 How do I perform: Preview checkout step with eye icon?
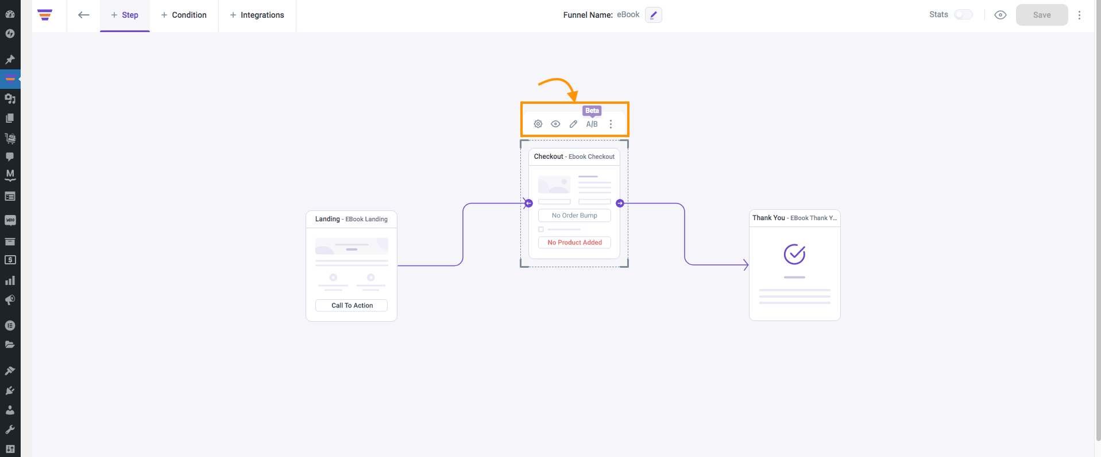tap(555, 124)
